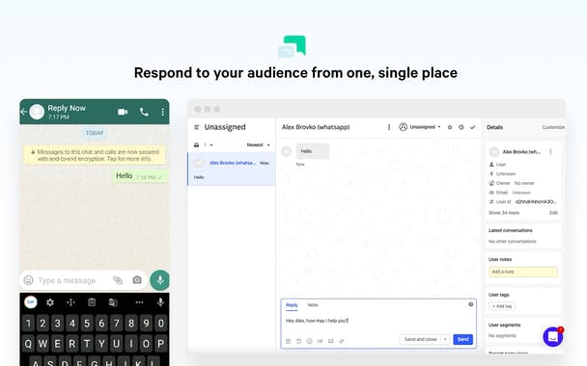
Task: Click the 'Hello' message bubble
Action: tap(313, 151)
